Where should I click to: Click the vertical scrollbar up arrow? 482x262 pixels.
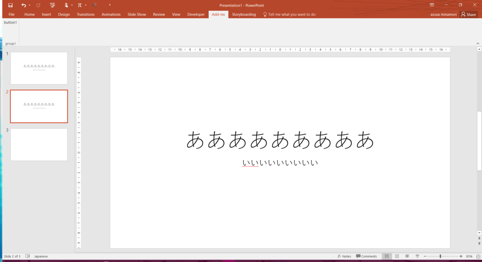479,49
